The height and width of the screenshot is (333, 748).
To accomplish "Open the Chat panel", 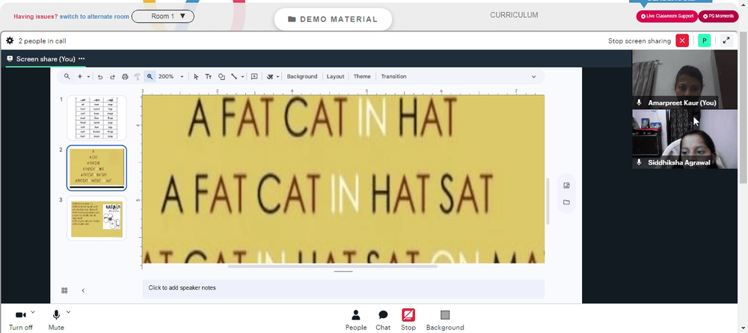I will coord(383,320).
